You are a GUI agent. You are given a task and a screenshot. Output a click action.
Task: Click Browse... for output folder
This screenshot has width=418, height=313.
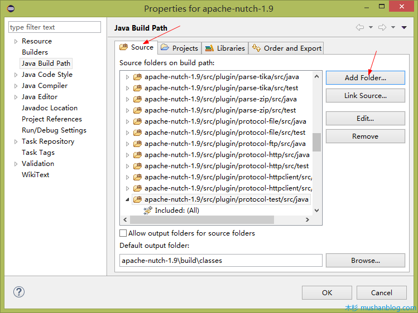pos(365,260)
